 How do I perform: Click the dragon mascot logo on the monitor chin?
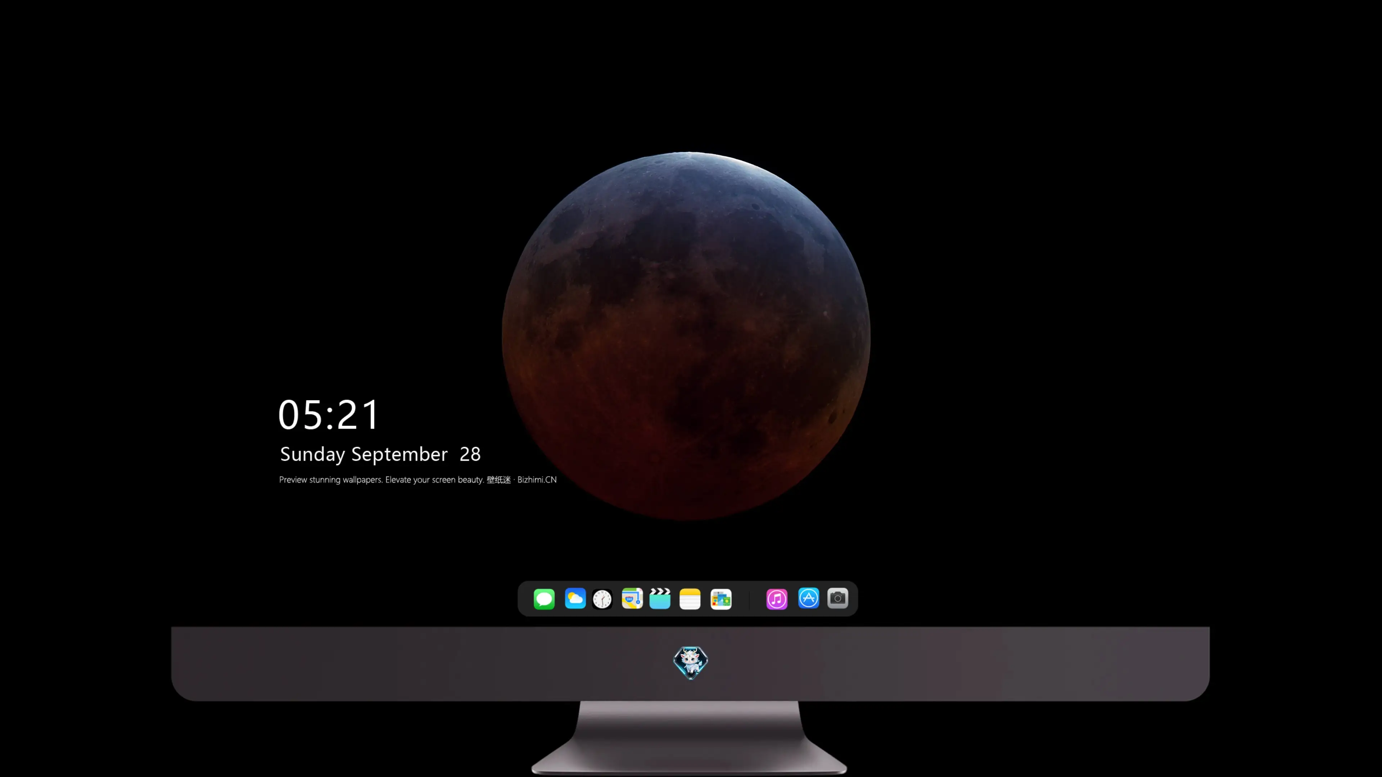tap(691, 663)
